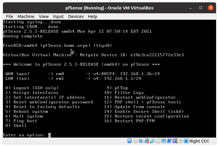Viewport: 219px width, 147px height.
Task: Click the Netgate Device ID value
Action: [x=157, y=55]
